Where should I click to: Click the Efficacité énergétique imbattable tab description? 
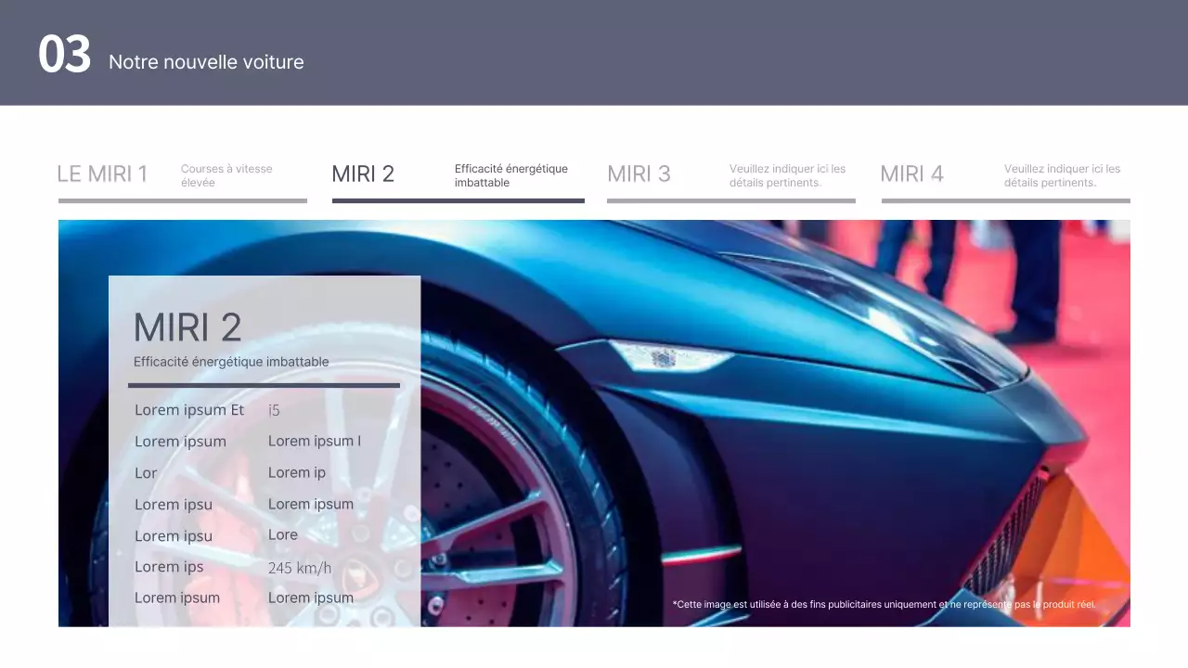click(510, 175)
